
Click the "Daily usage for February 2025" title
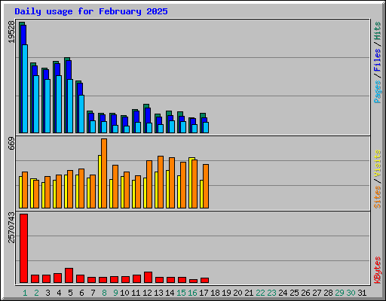[x=91, y=11]
